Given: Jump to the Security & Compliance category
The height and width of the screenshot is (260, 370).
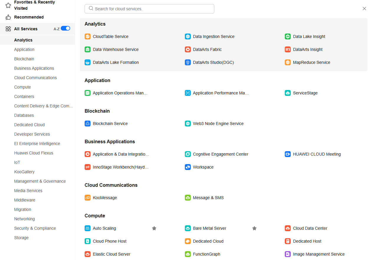Looking at the screenshot, I should [x=35, y=228].
